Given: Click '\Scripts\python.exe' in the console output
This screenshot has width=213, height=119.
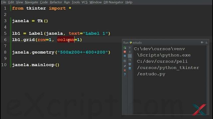Looking at the screenshot, I should pos(164,55).
